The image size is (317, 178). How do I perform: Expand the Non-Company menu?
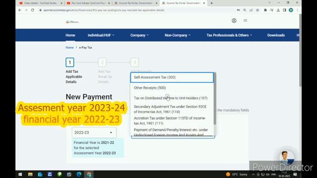[x=177, y=35]
